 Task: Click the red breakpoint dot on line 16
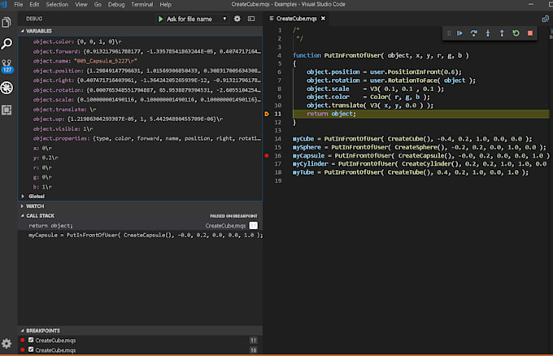(267, 155)
